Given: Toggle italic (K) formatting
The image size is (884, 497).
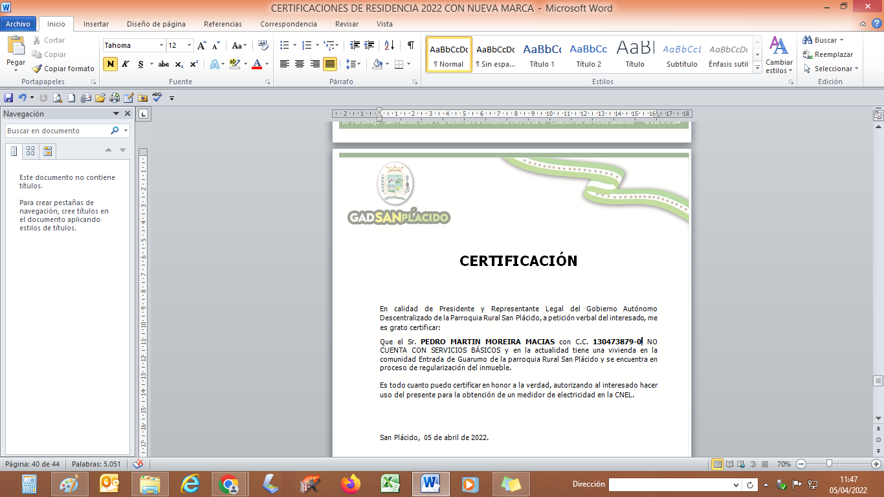Looking at the screenshot, I should pyautogui.click(x=125, y=64).
